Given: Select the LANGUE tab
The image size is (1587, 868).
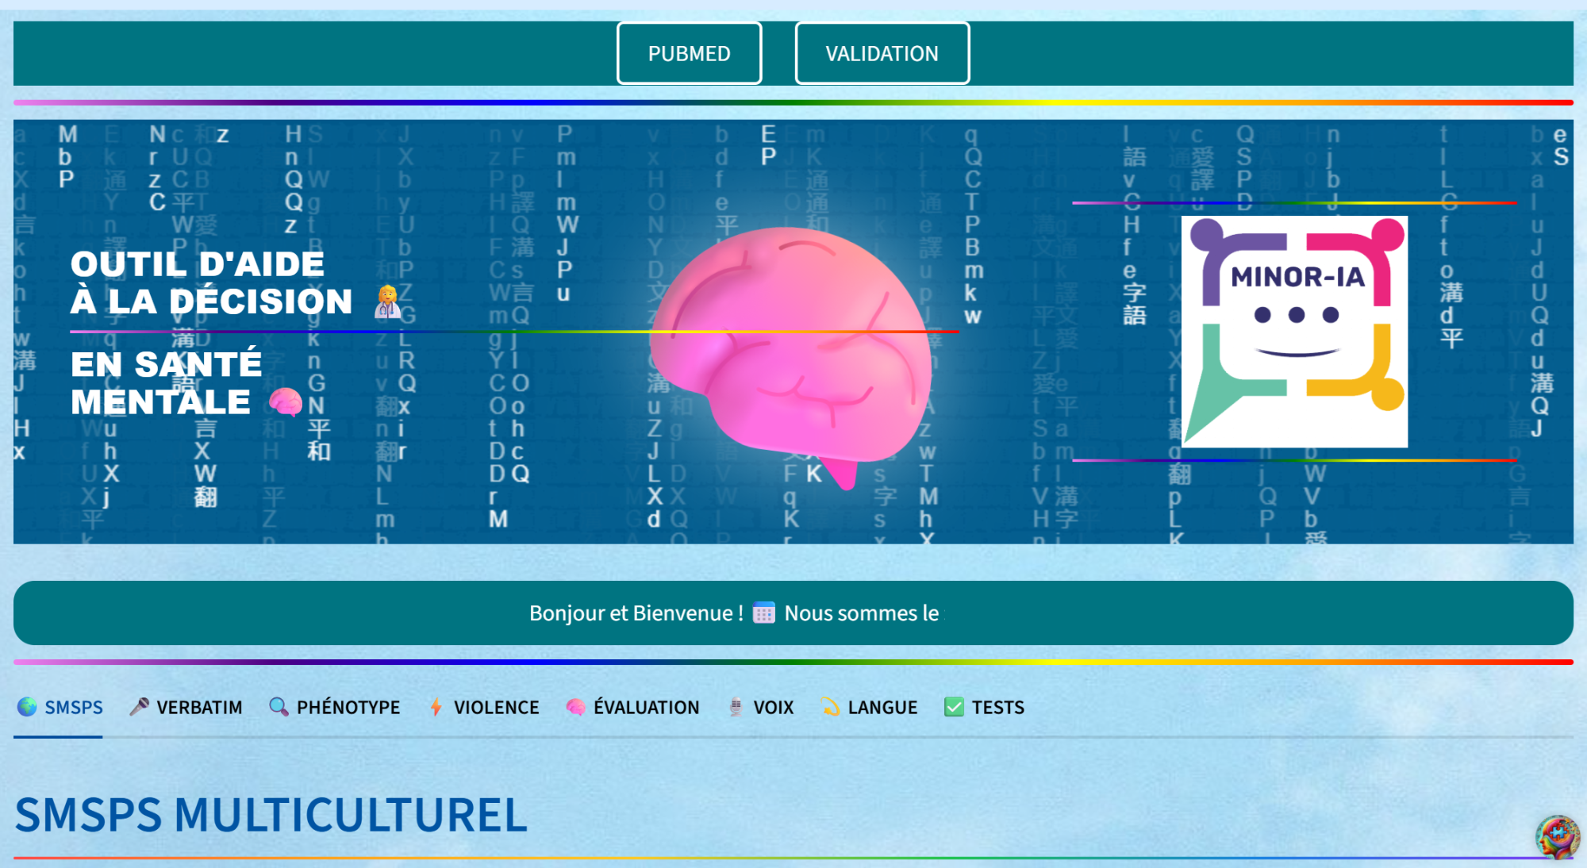Looking at the screenshot, I should pos(882,707).
